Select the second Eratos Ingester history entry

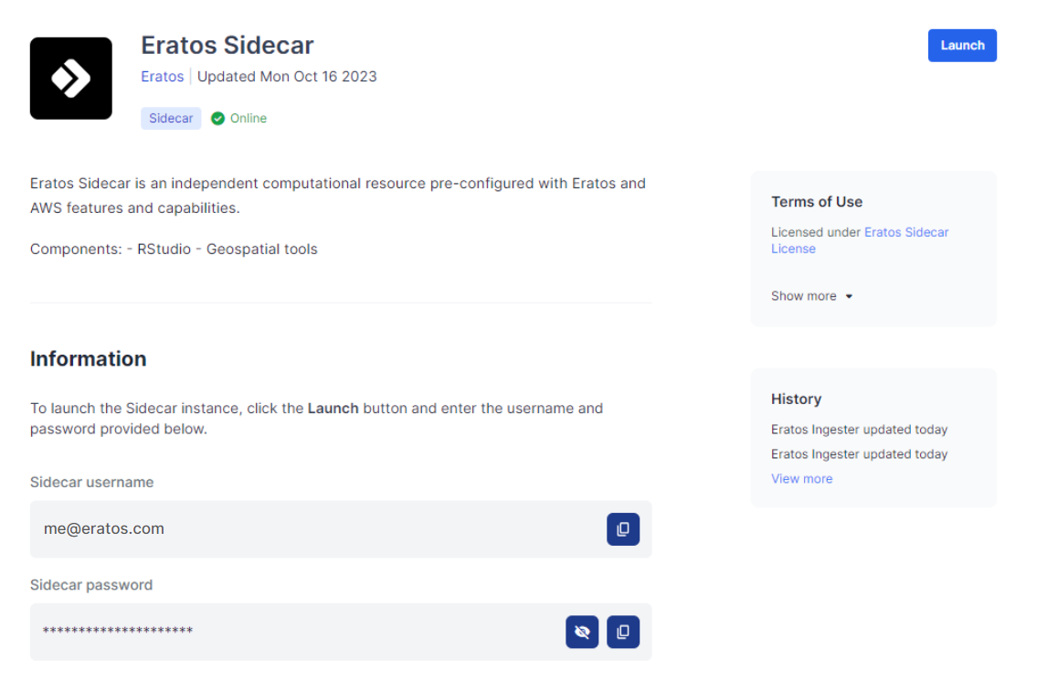click(x=859, y=453)
